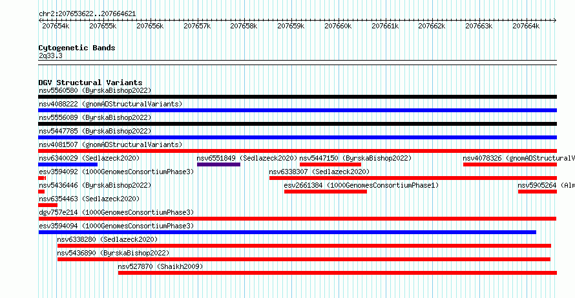Screen dimensions: 575x298
Task: Select the tiny red bar under nsv5436446
Action: pos(41,192)
